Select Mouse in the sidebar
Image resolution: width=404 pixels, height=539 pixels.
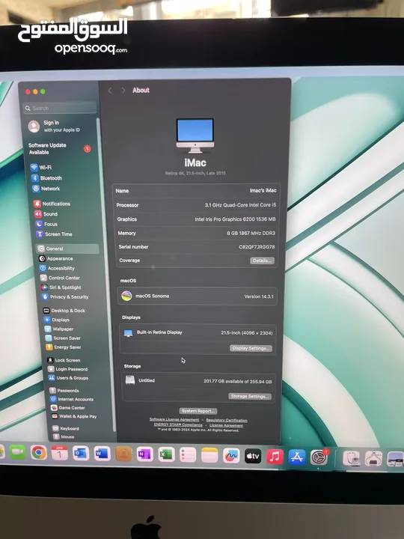(x=64, y=436)
